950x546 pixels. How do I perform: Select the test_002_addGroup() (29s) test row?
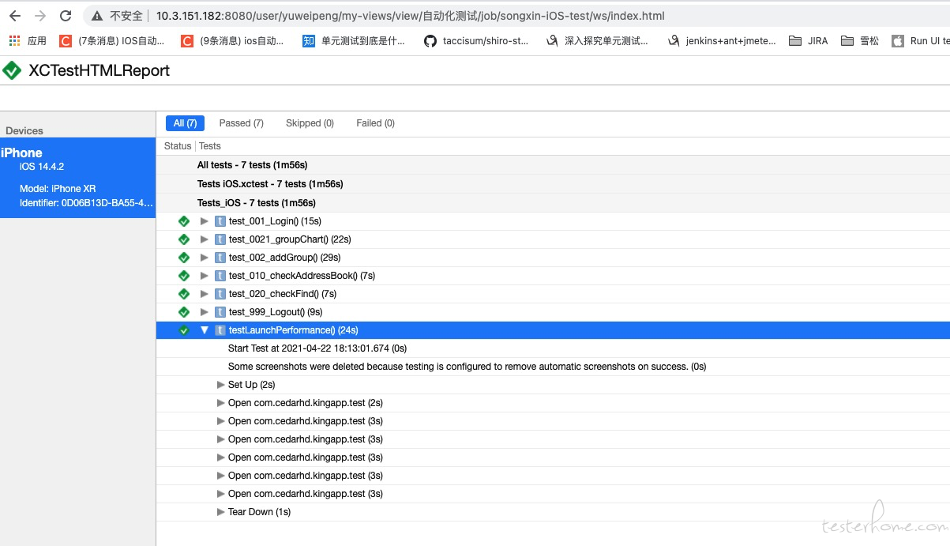pyautogui.click(x=553, y=258)
